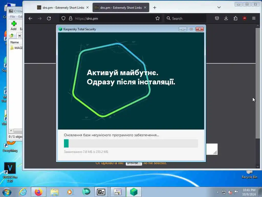Minimize the Kaspersky Total Security window

(183, 29)
